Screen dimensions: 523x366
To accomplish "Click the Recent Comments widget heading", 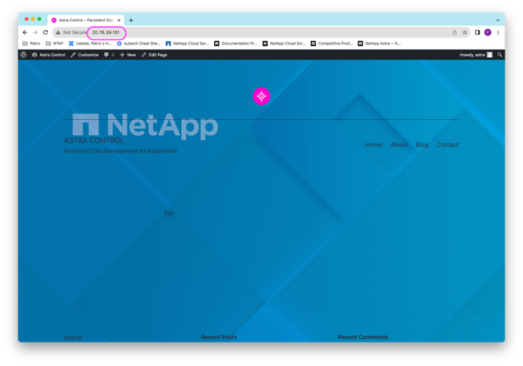I will pos(363,337).
